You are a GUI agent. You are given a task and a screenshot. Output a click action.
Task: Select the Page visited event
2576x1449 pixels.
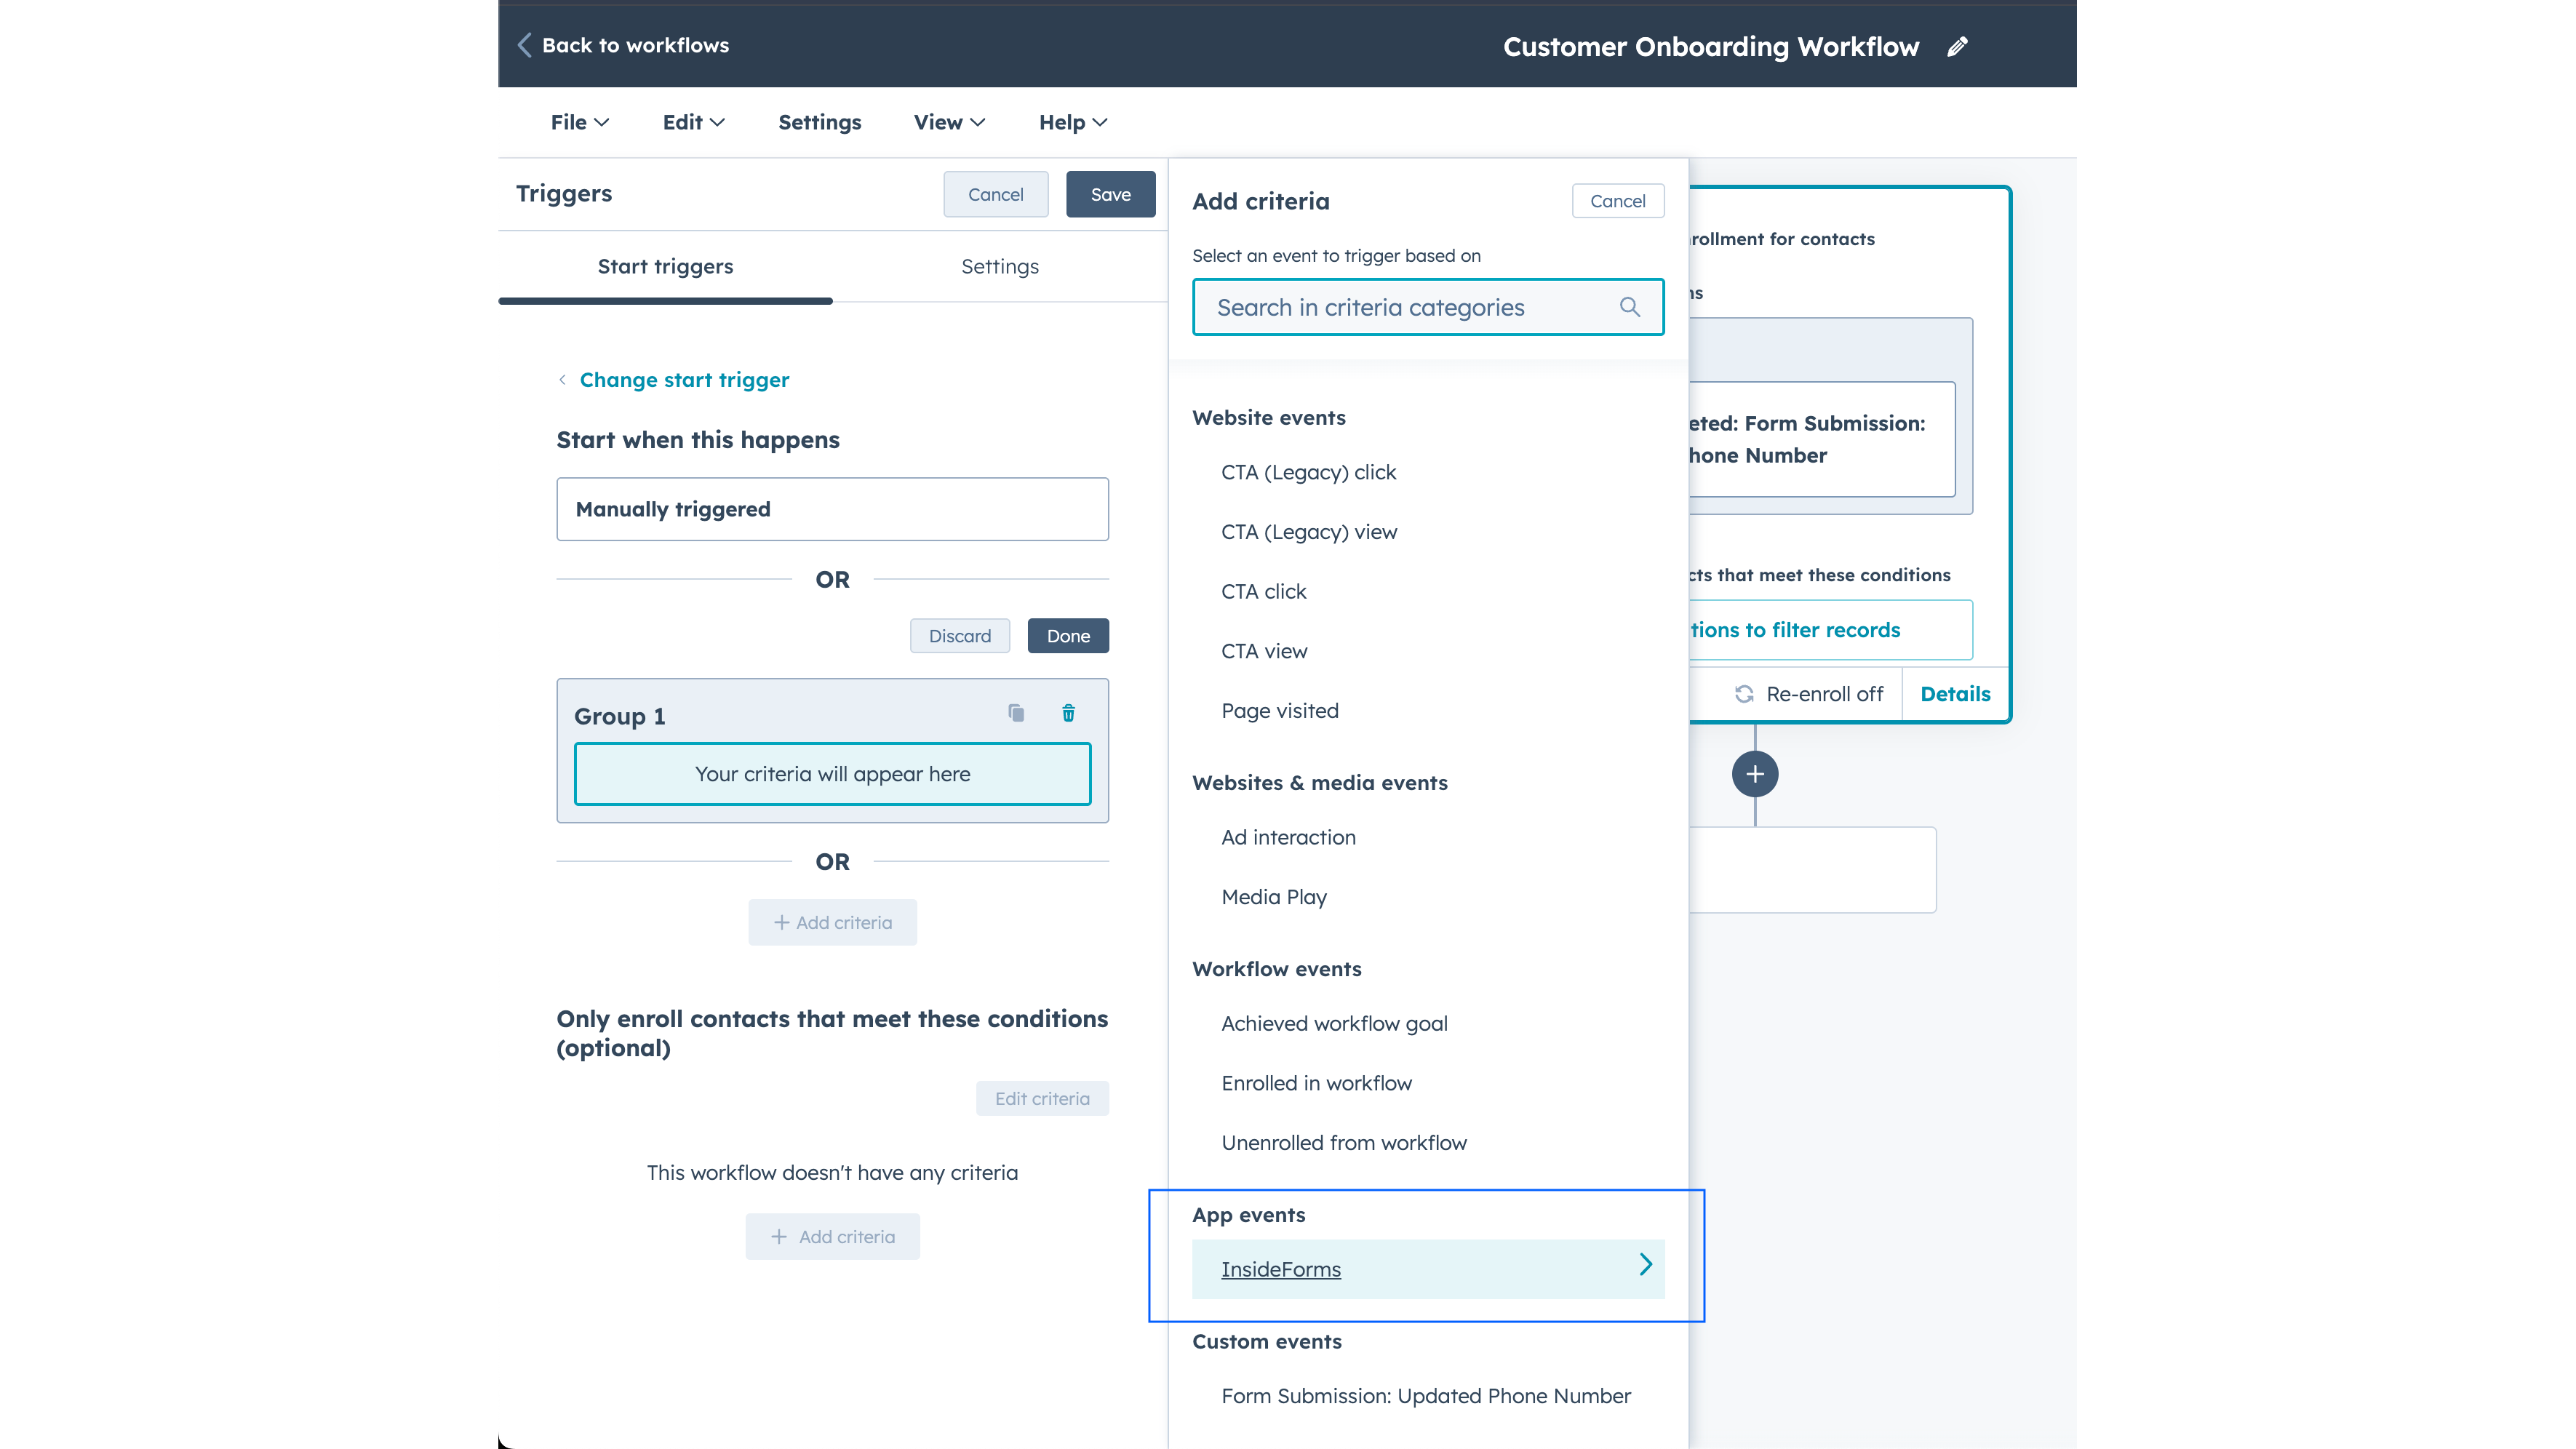1279,711
